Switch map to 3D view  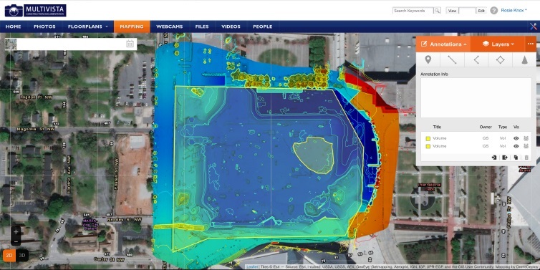pyautogui.click(x=22, y=255)
